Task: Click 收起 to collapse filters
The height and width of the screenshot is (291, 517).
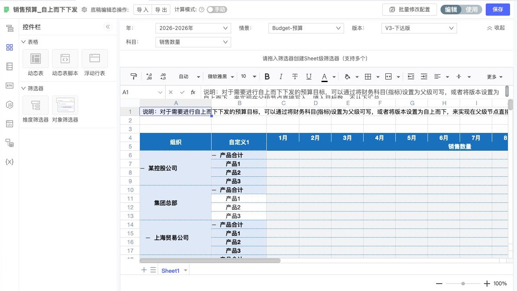Action: coord(496,28)
